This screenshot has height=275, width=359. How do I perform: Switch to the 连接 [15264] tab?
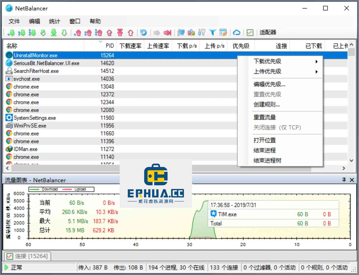point(28,256)
